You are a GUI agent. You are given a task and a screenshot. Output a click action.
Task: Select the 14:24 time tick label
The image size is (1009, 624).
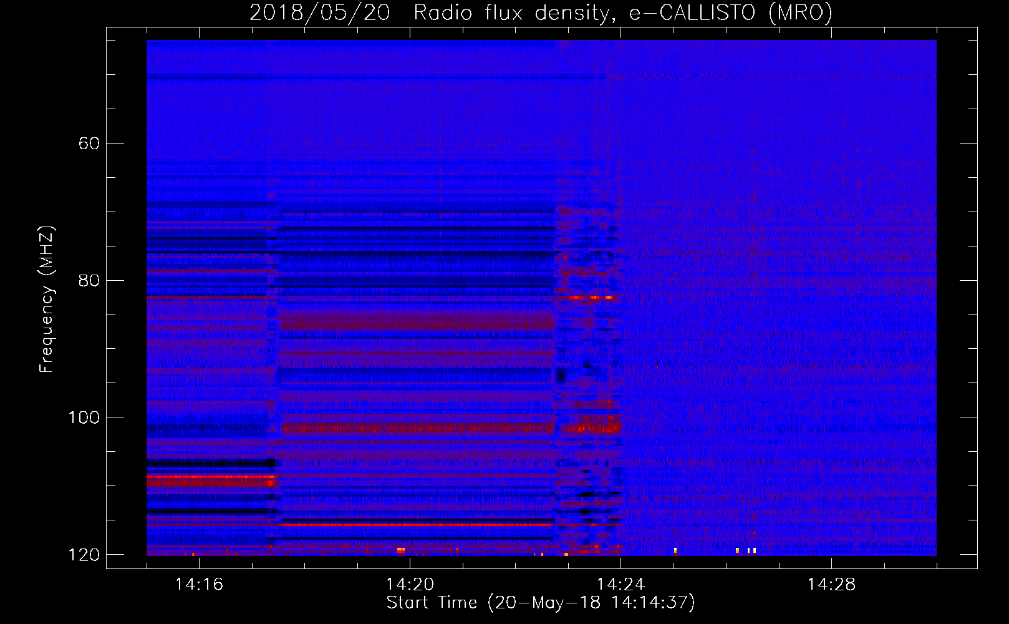[x=620, y=584]
